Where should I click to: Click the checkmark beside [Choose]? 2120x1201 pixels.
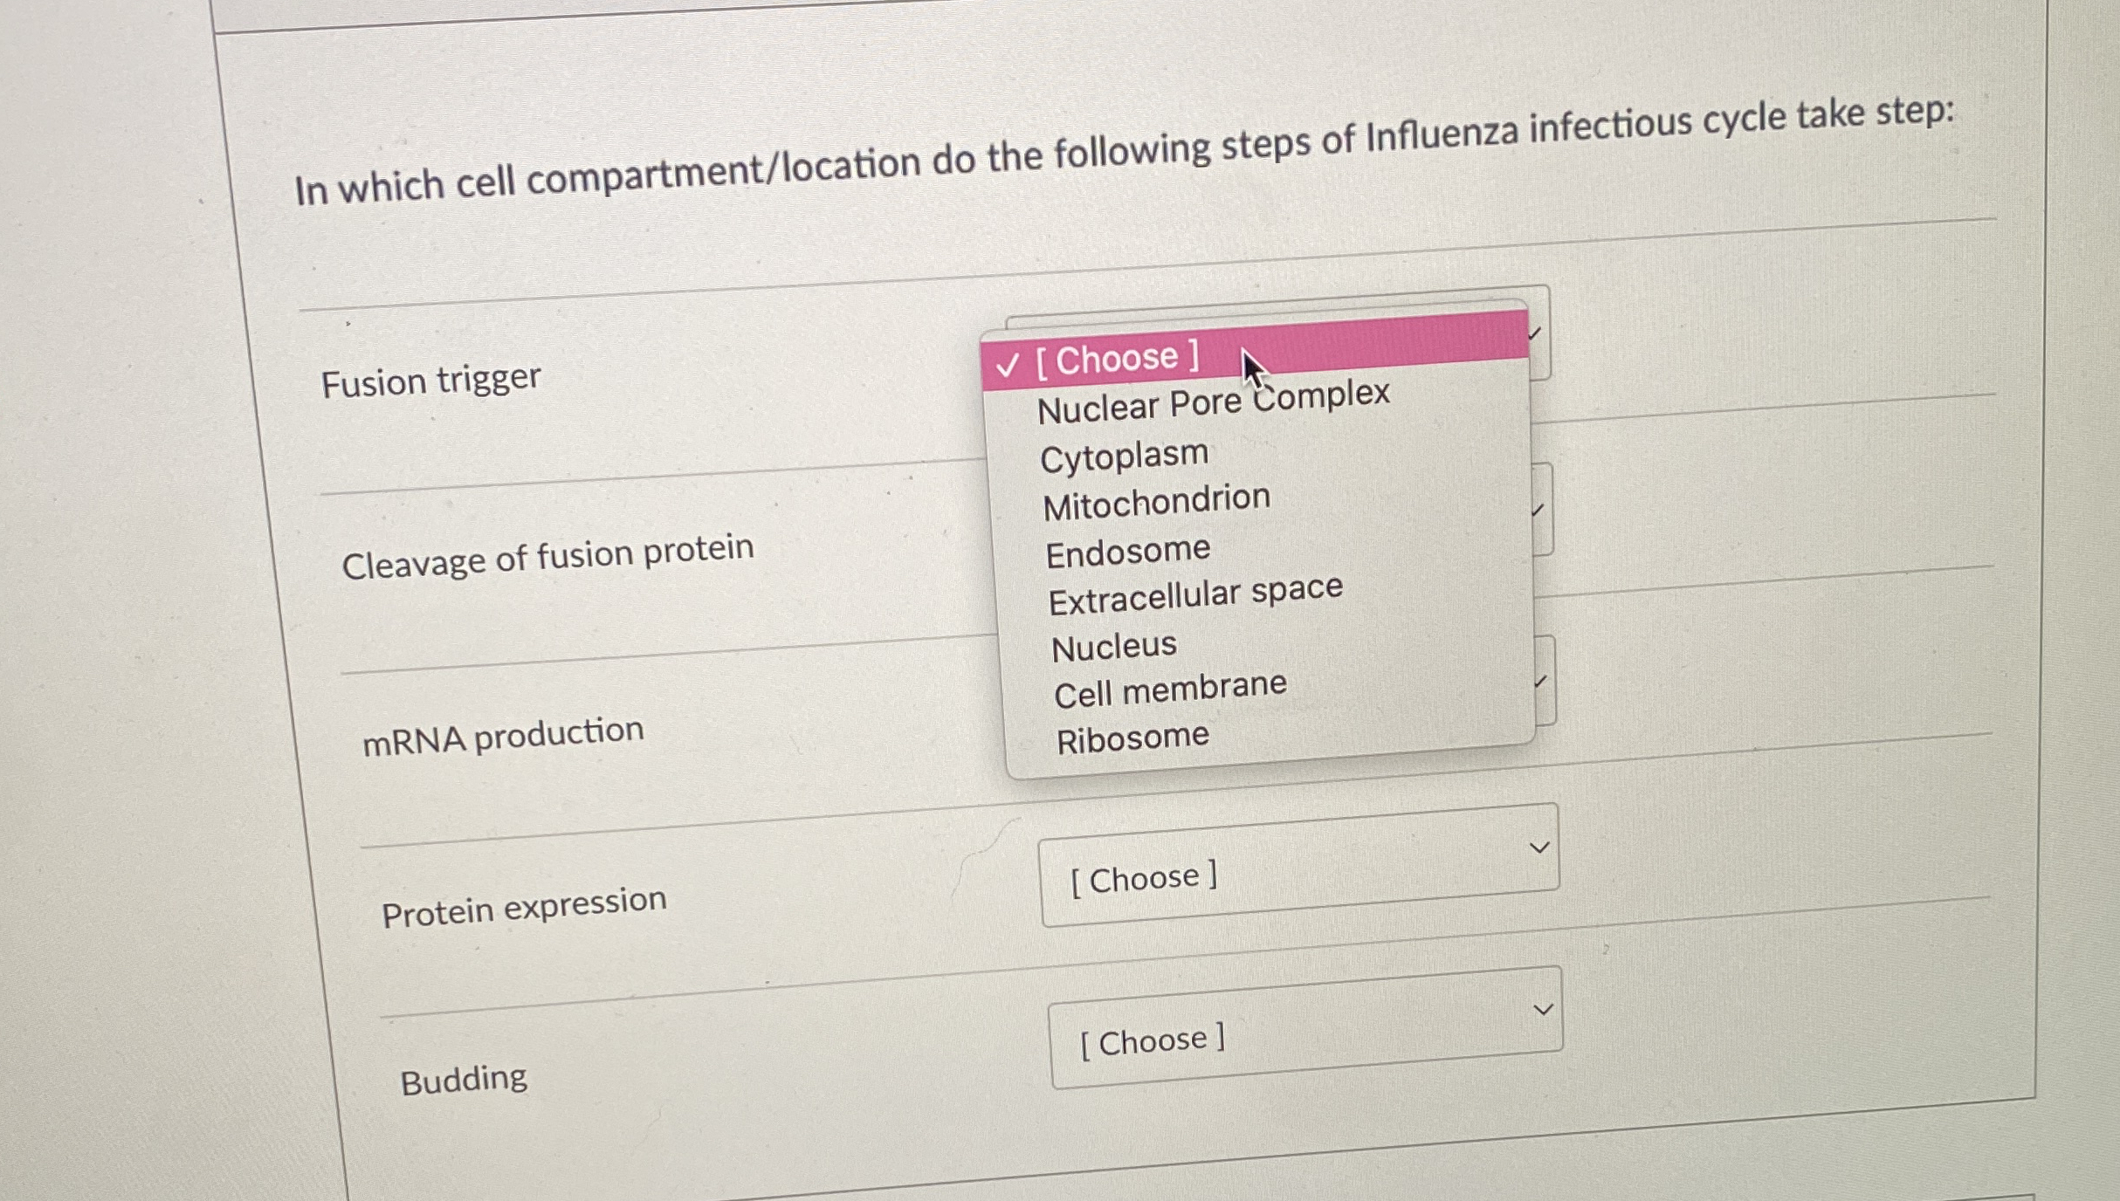click(x=1006, y=365)
